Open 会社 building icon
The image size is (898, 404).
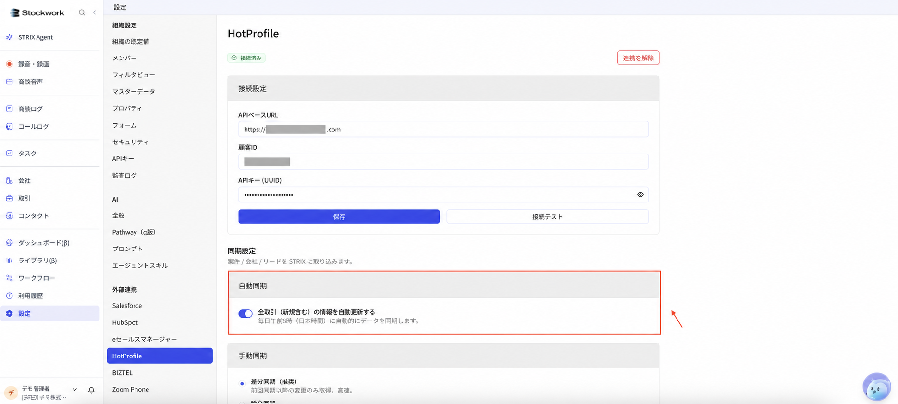[9, 180]
